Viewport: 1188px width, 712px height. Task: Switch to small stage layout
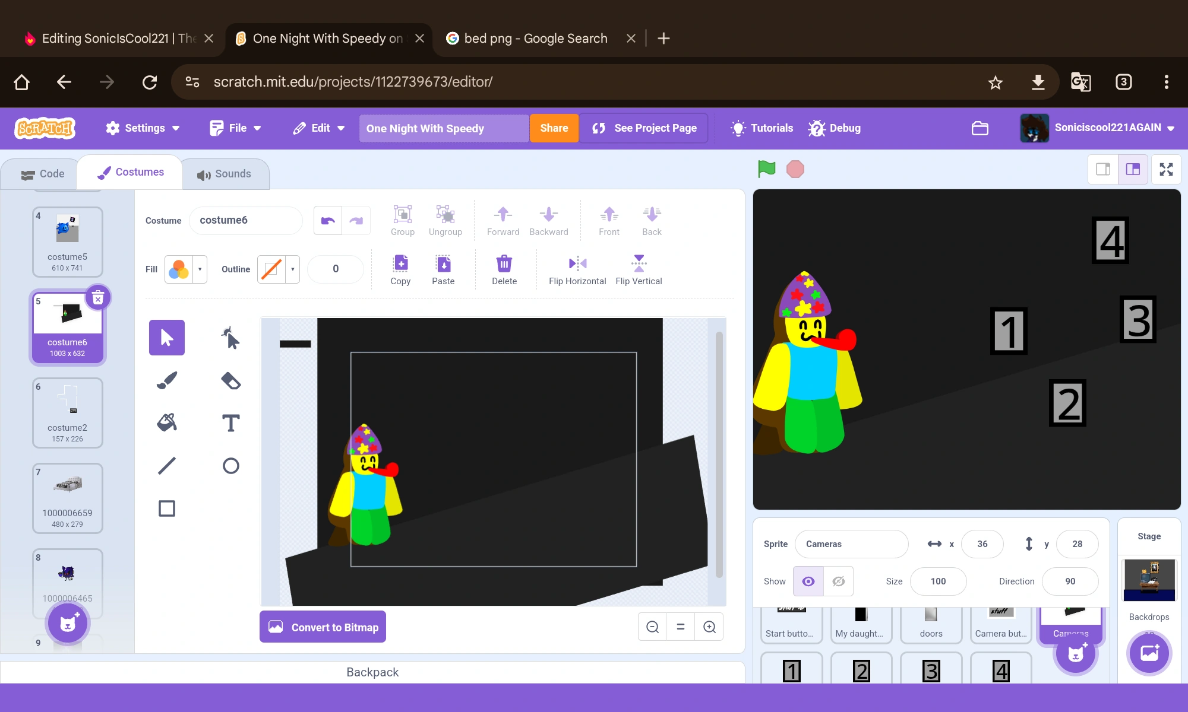coord(1103,169)
